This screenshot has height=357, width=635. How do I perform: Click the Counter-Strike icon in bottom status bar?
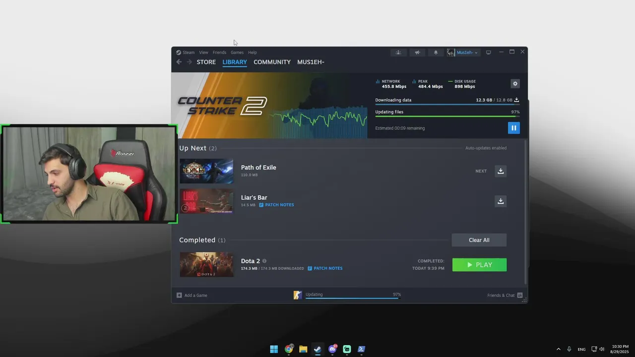pyautogui.click(x=298, y=295)
